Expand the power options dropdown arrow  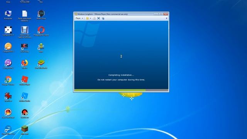click(90, 18)
